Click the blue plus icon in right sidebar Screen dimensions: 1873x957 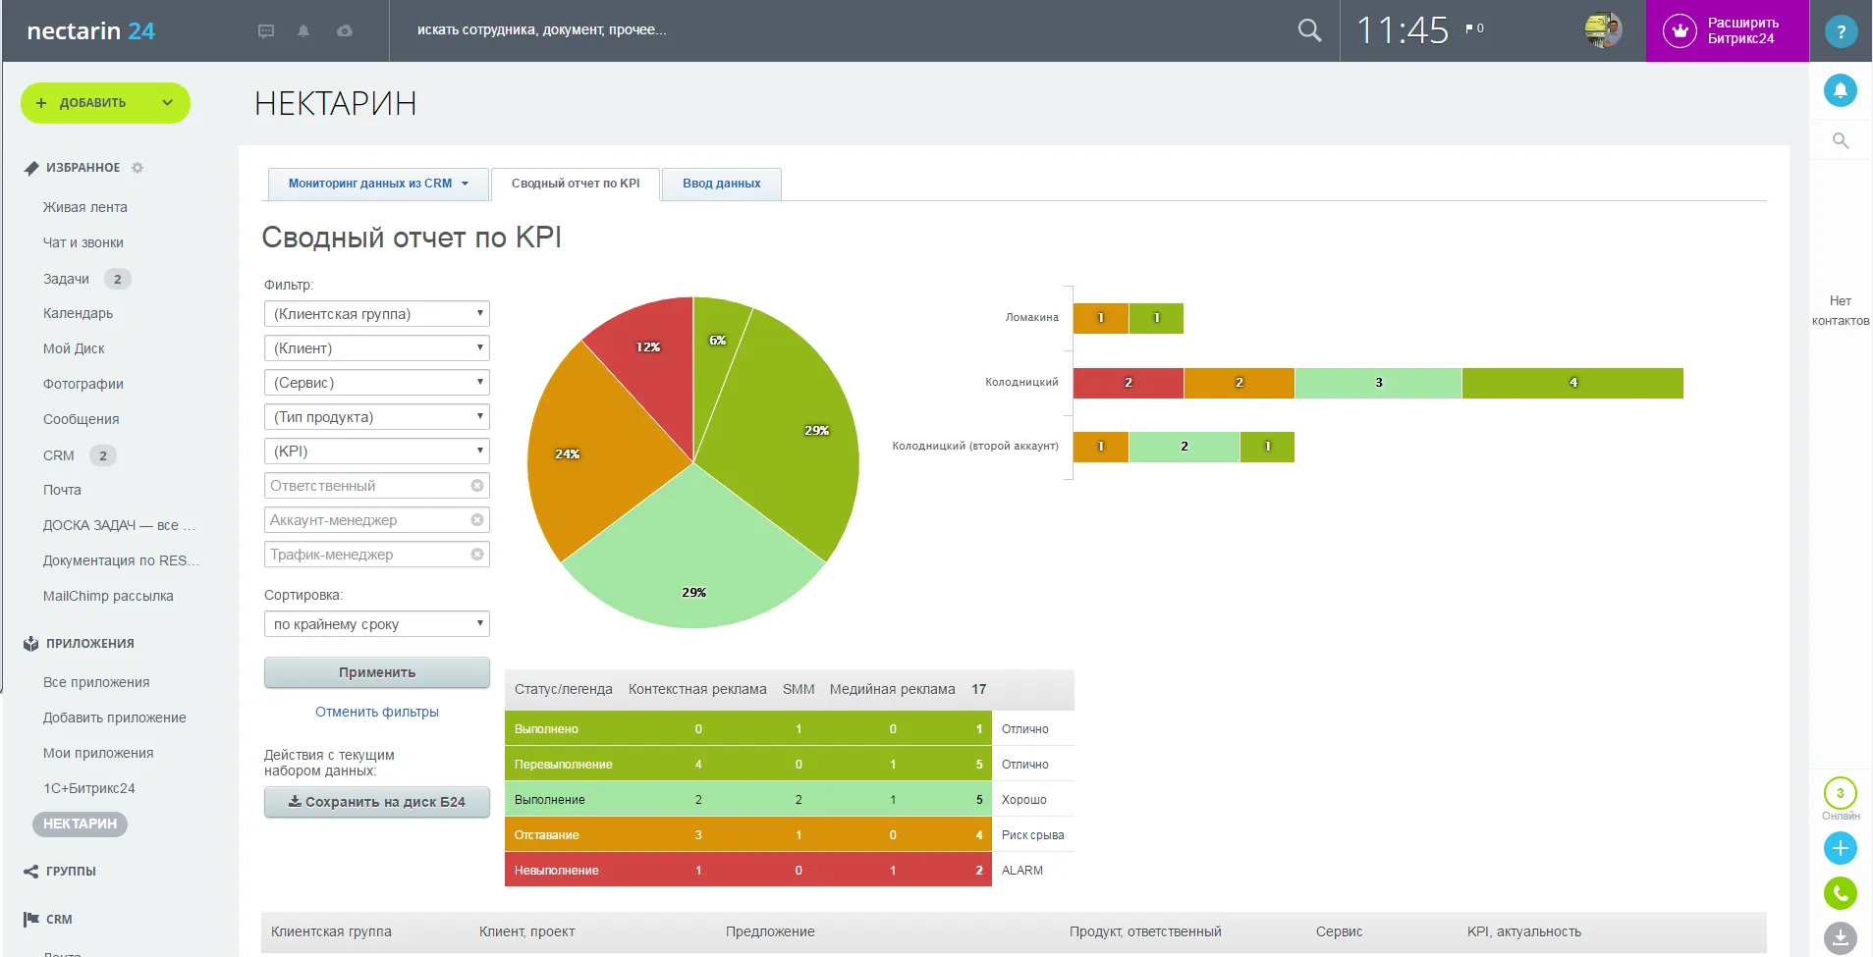coord(1840,848)
